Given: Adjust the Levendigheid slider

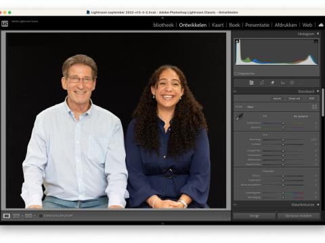Looking at the screenshot, I should (x=283, y=193).
